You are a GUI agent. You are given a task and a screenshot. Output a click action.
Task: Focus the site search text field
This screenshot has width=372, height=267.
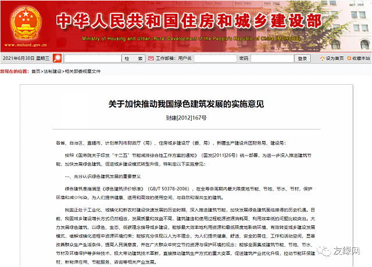[93, 59]
